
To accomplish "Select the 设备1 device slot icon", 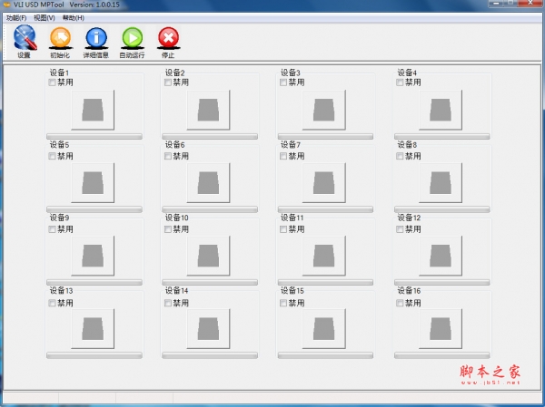I will (x=93, y=110).
